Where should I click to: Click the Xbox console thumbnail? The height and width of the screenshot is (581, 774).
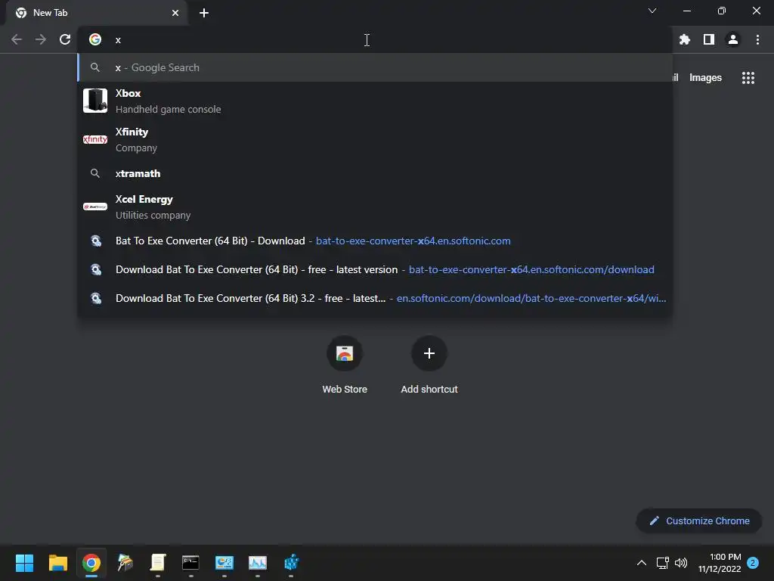95,101
